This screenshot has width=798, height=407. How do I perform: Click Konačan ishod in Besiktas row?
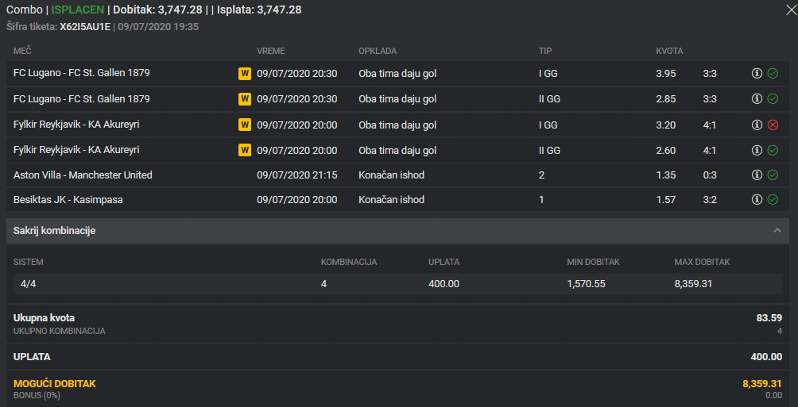[391, 200]
